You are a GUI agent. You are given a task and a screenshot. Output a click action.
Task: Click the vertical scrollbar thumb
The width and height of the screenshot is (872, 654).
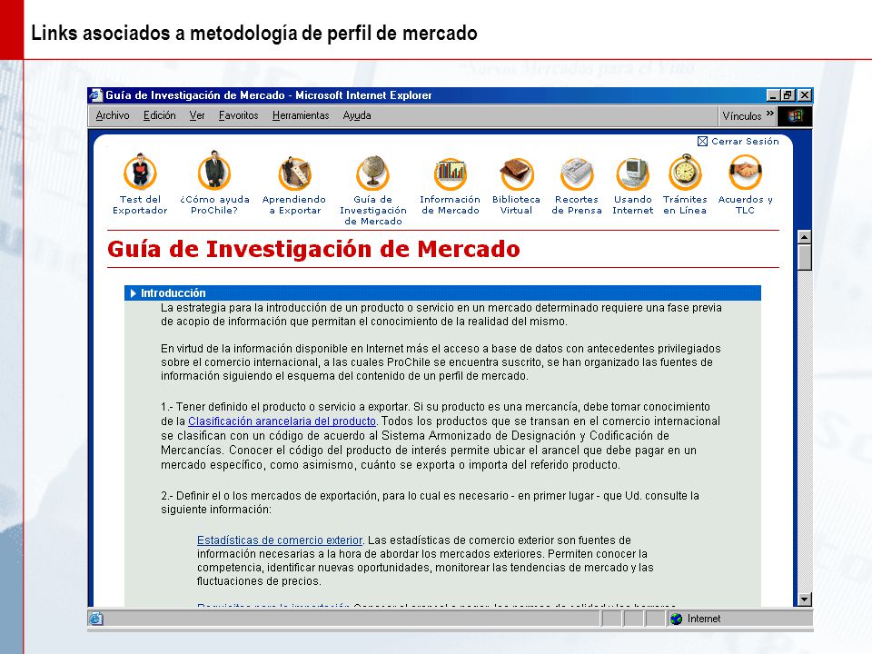click(804, 257)
